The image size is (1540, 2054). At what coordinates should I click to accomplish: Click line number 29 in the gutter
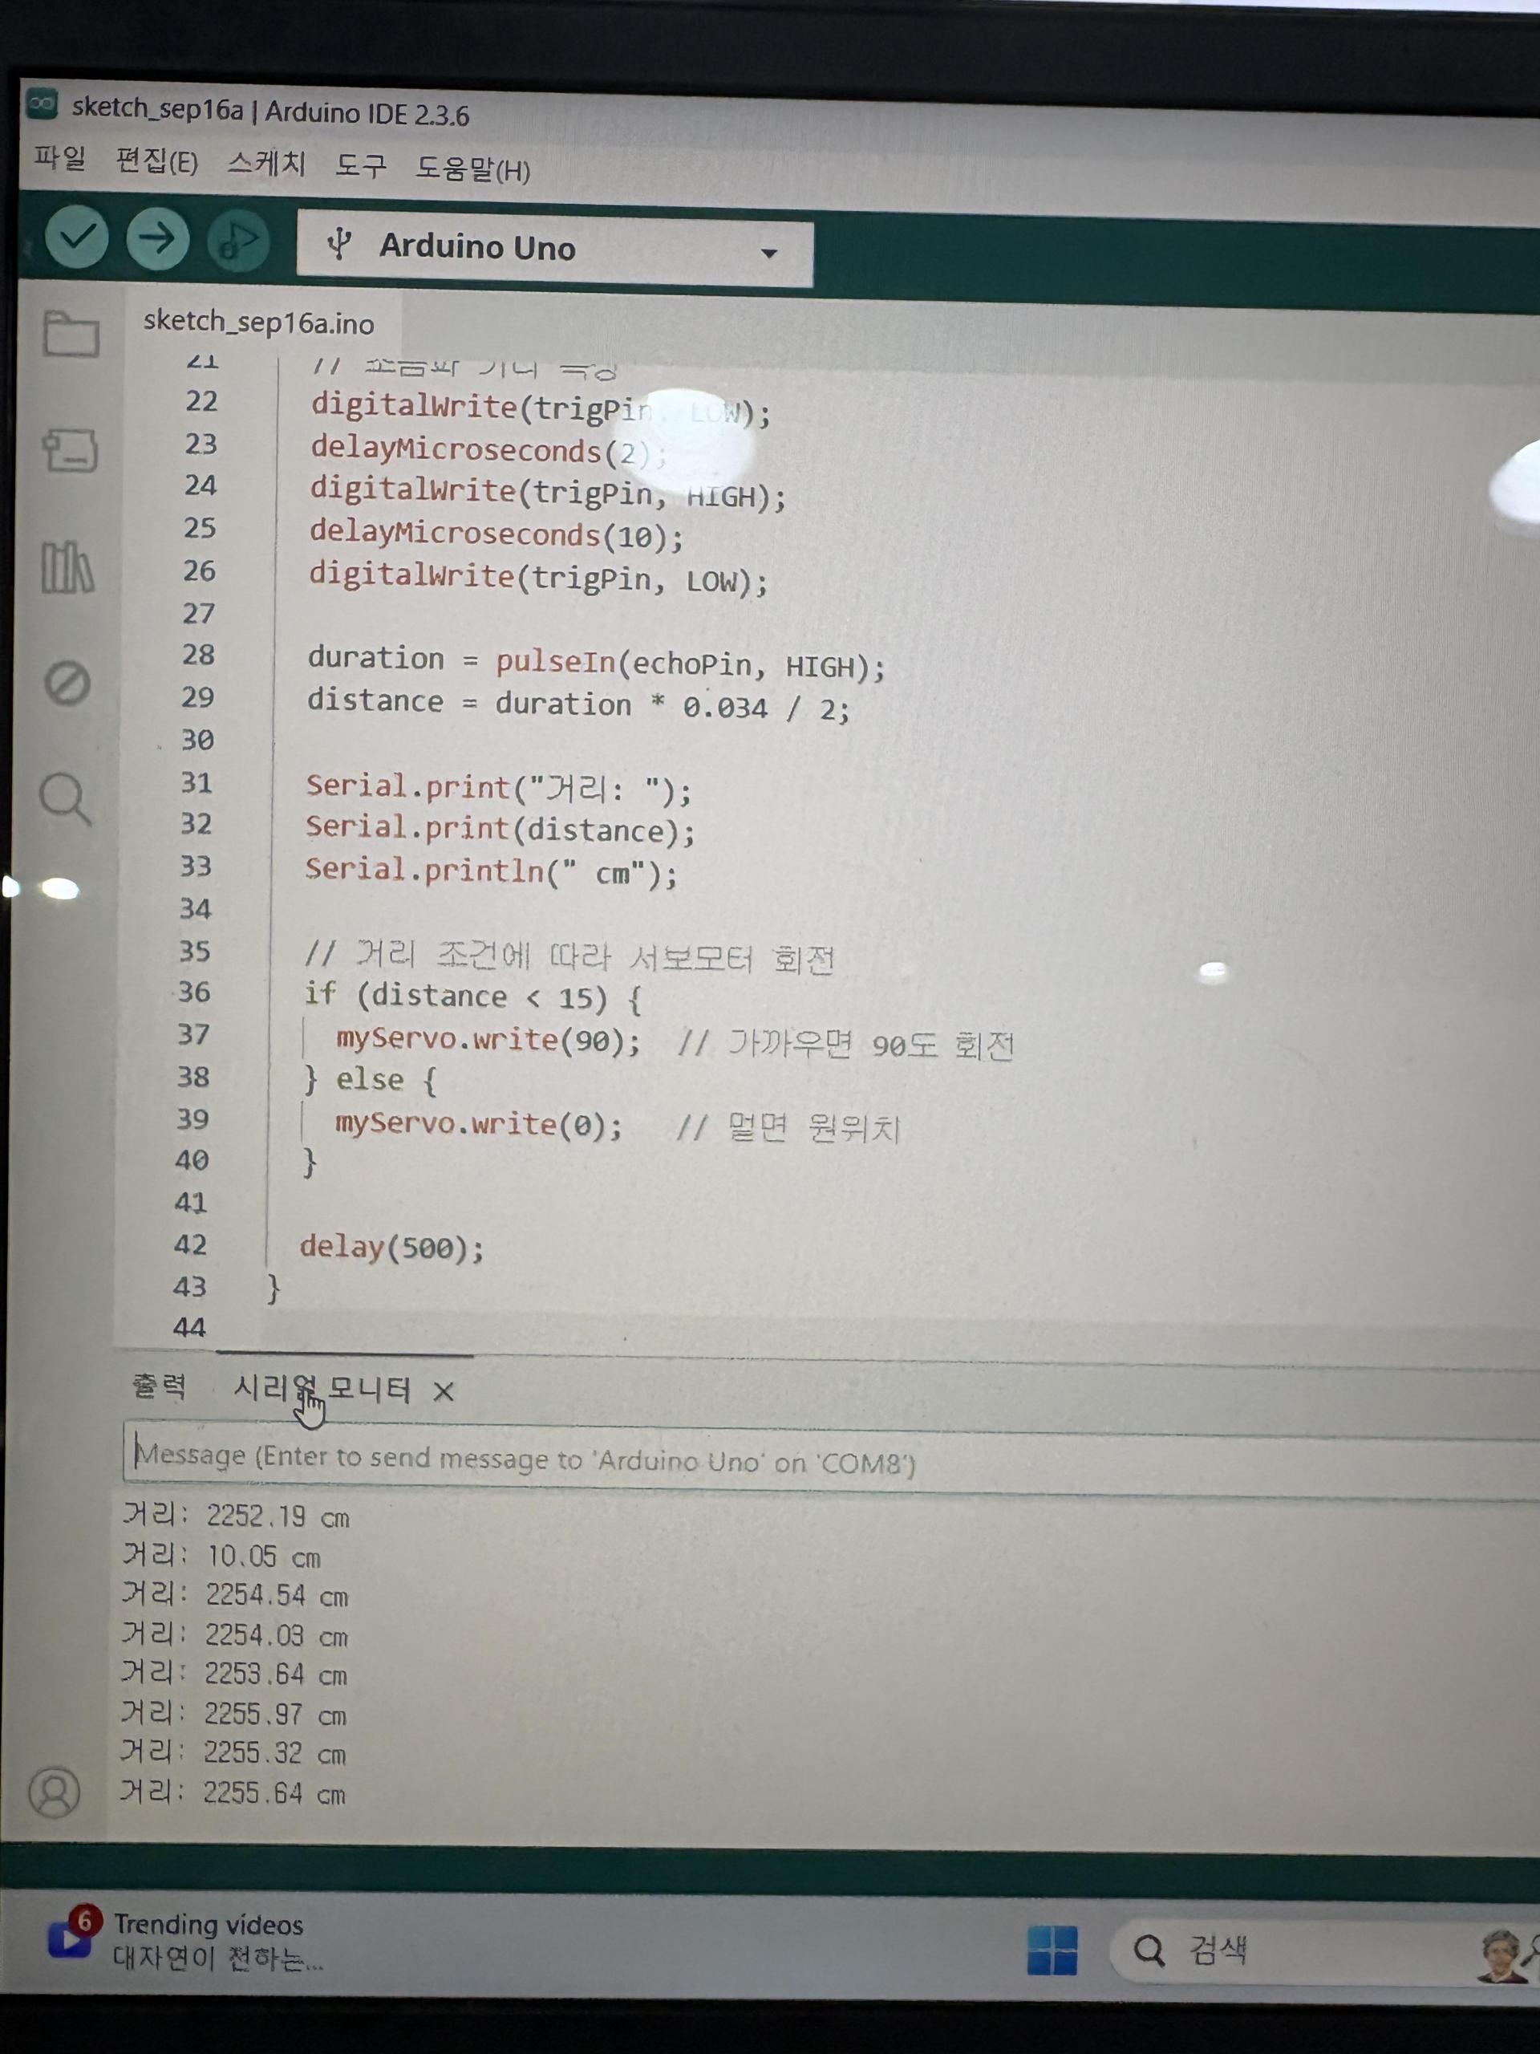click(x=198, y=697)
